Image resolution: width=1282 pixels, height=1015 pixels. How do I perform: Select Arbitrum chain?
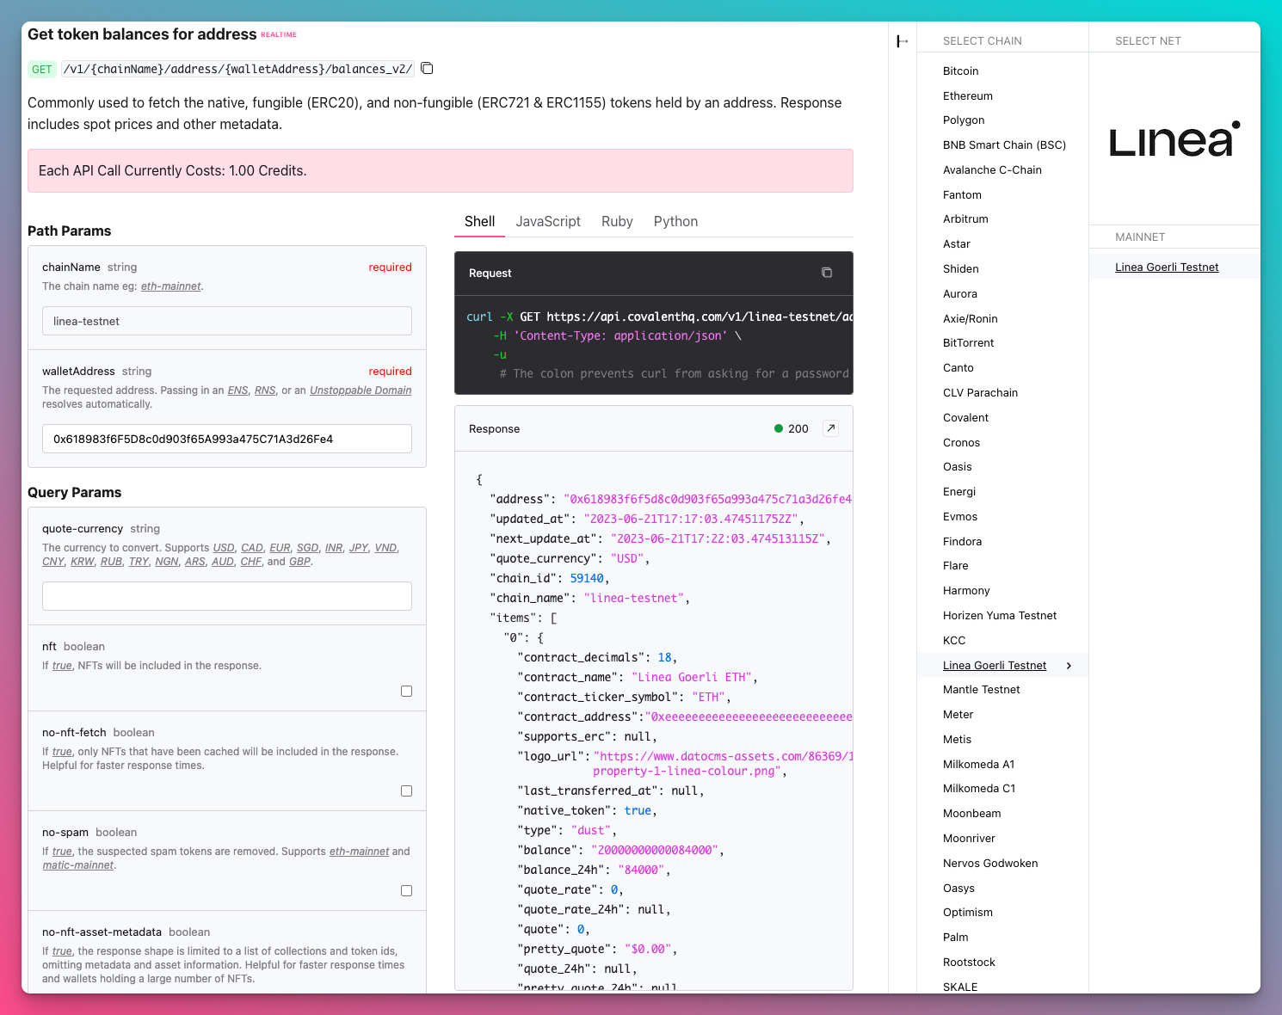click(965, 219)
